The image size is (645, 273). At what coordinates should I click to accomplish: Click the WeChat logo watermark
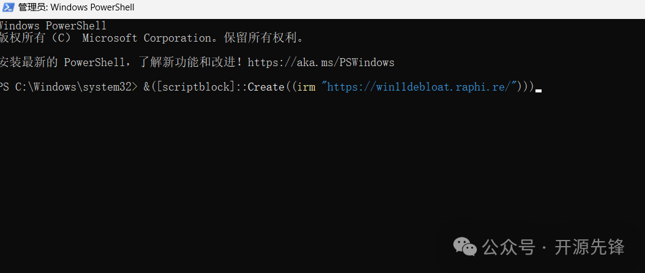pyautogui.click(x=465, y=247)
